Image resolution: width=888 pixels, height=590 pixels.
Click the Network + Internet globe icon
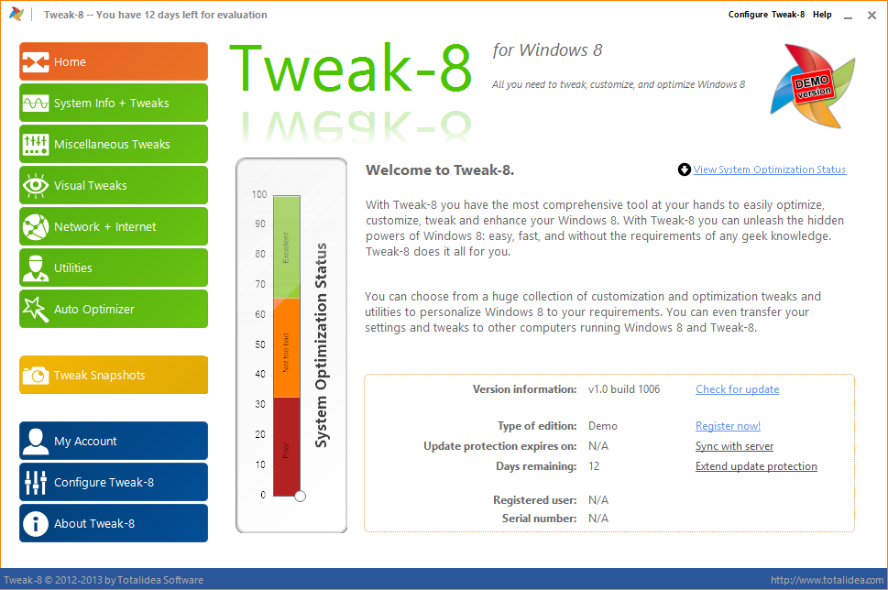(36, 227)
